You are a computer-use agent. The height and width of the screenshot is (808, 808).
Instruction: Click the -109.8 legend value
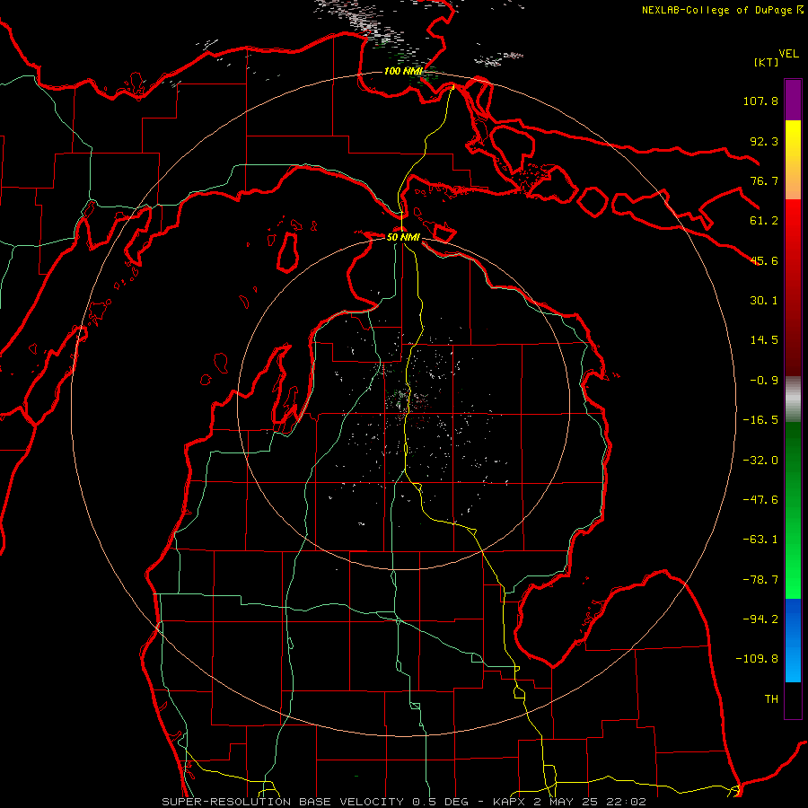(x=757, y=659)
